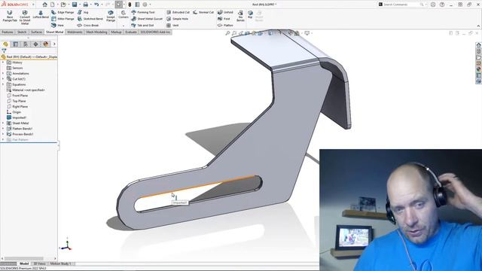Expand Cut list(1) tree node
Image resolution: width=482 pixels, height=271 pixels.
click(x=3, y=79)
